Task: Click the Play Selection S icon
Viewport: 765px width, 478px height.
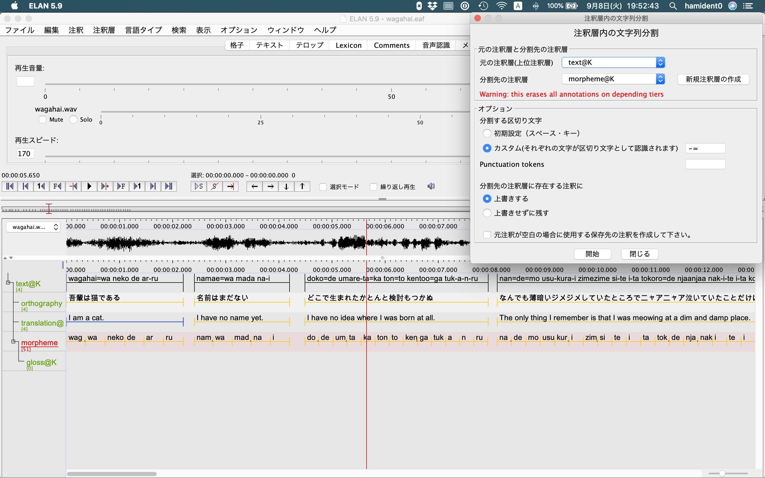Action: coord(198,186)
